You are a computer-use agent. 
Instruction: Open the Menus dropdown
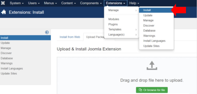[50, 3]
